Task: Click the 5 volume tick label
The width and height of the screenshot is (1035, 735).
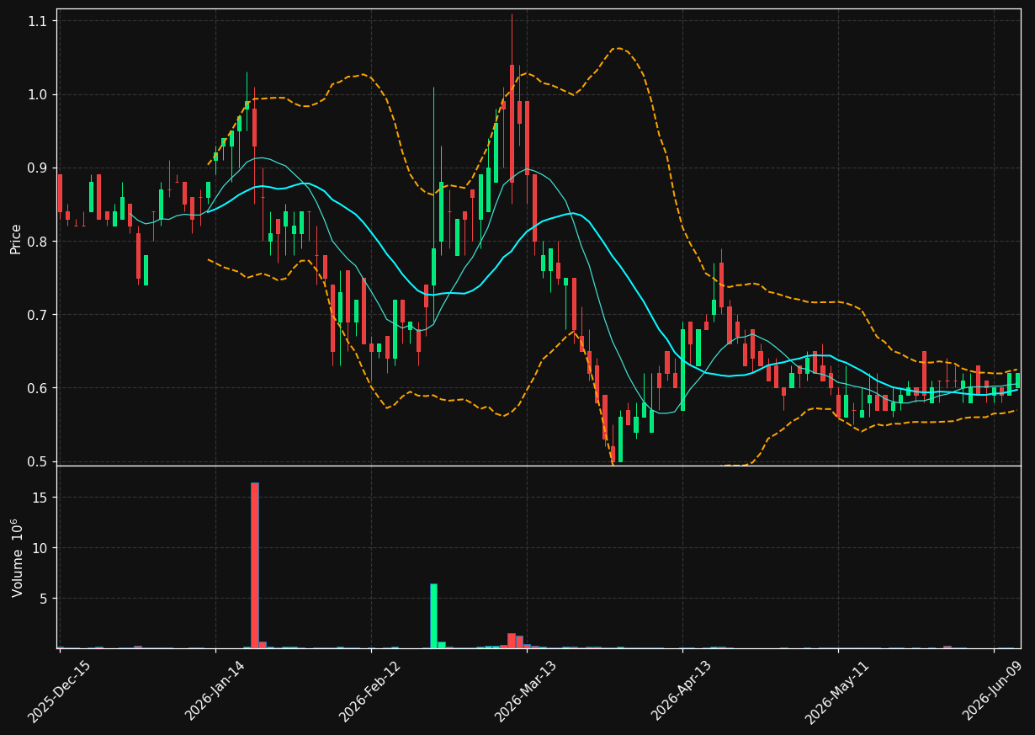Action: click(x=45, y=599)
